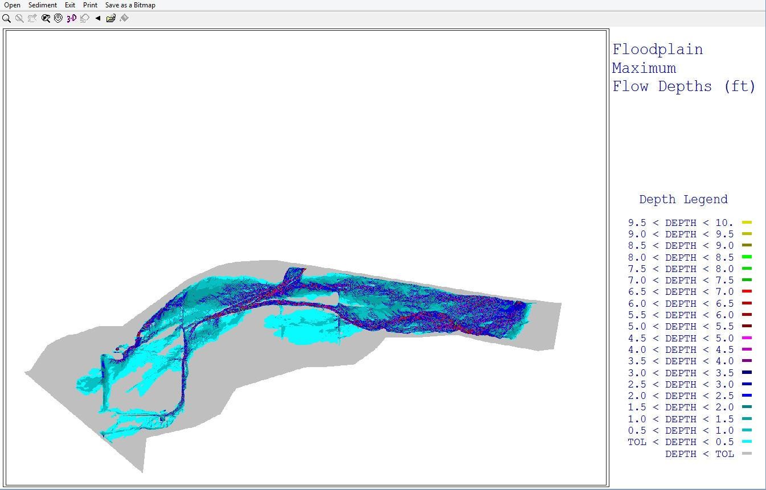Click the grayed-out paint bucket icon

pos(124,18)
